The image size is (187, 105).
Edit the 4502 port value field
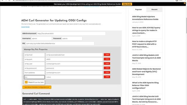[74, 59]
